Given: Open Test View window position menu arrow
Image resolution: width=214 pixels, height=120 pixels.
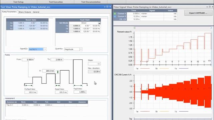Looking at the screenshot, I should [105, 7].
